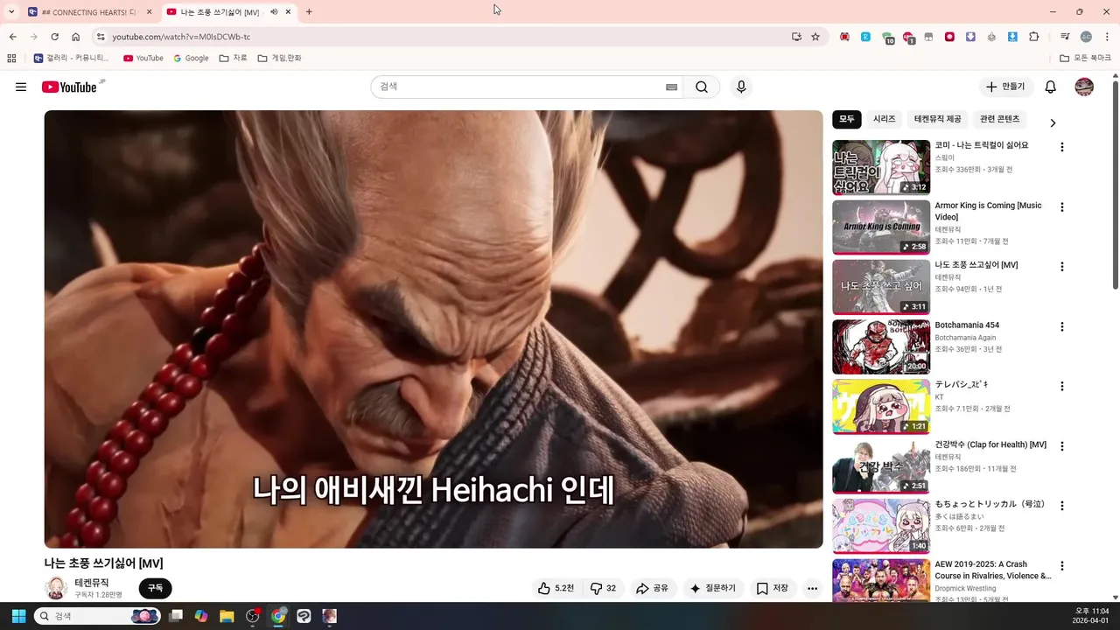Open options for テレパシ_スピキ video
The image size is (1120, 630).
(1062, 386)
